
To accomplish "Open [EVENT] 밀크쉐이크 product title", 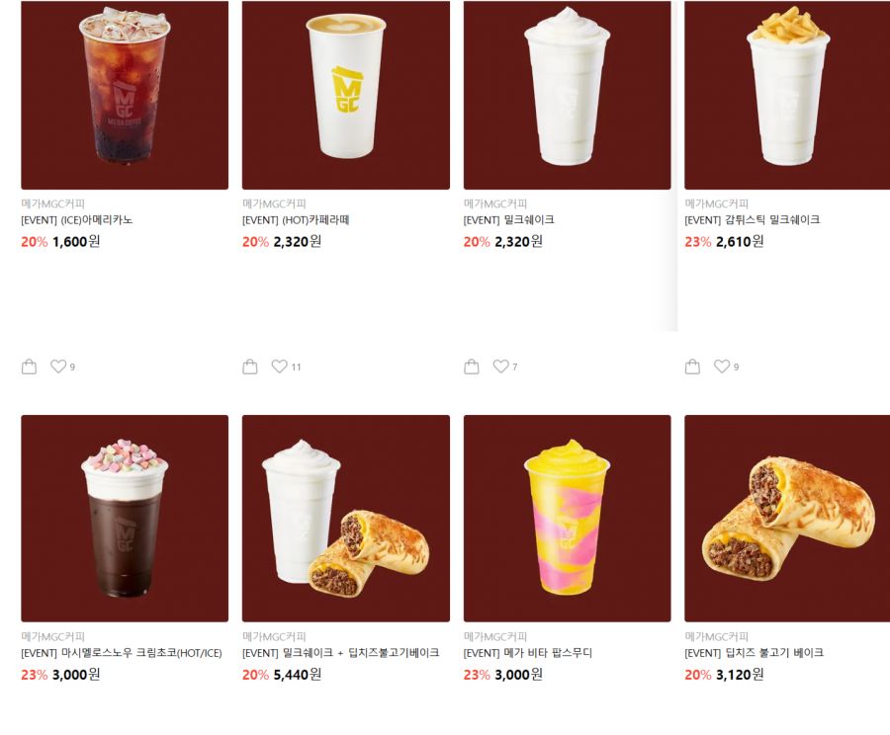I will click(x=508, y=220).
